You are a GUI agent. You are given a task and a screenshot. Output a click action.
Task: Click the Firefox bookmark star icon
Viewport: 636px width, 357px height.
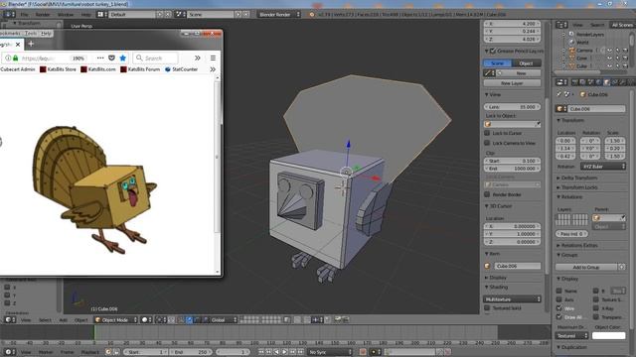tap(123, 58)
